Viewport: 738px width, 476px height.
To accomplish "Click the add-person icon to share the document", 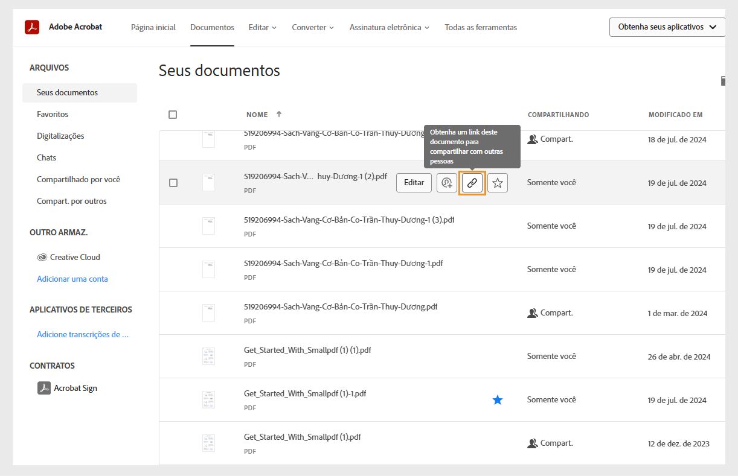I will click(x=447, y=182).
